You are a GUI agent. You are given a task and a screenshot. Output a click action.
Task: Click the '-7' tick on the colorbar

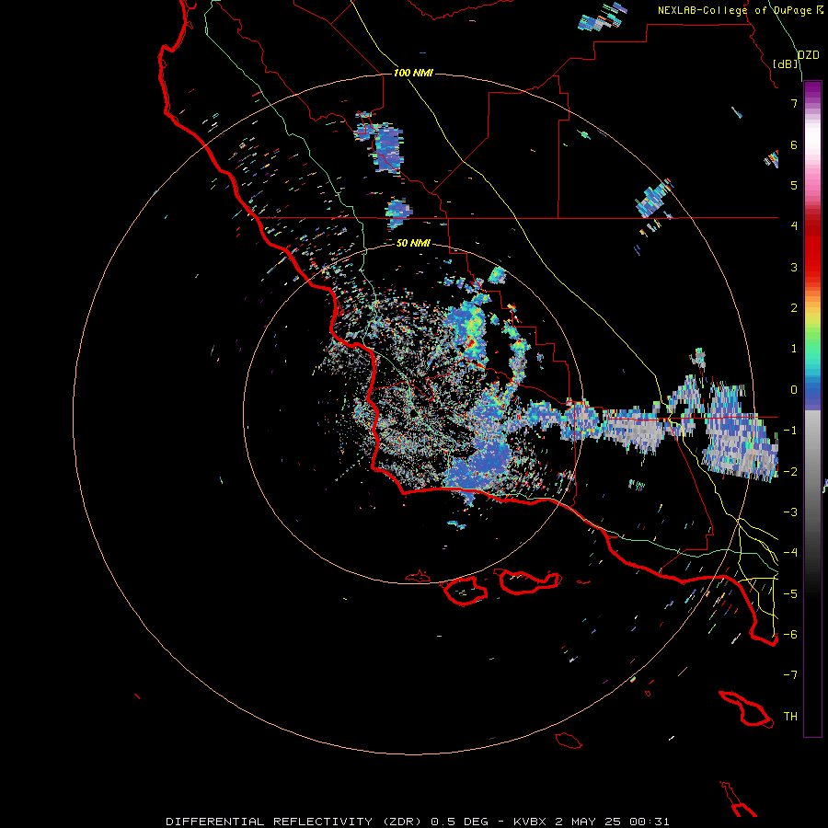point(790,675)
